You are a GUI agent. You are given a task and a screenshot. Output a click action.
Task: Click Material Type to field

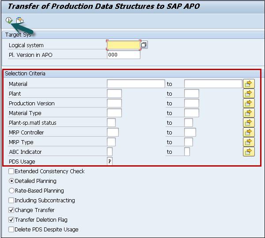(192, 113)
